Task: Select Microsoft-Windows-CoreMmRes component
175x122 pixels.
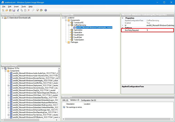Action: tap(35, 83)
